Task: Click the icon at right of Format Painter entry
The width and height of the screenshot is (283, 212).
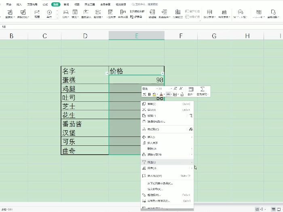Action: [x=191, y=129]
